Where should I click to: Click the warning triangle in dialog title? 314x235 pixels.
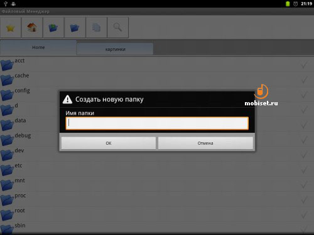pos(67,99)
